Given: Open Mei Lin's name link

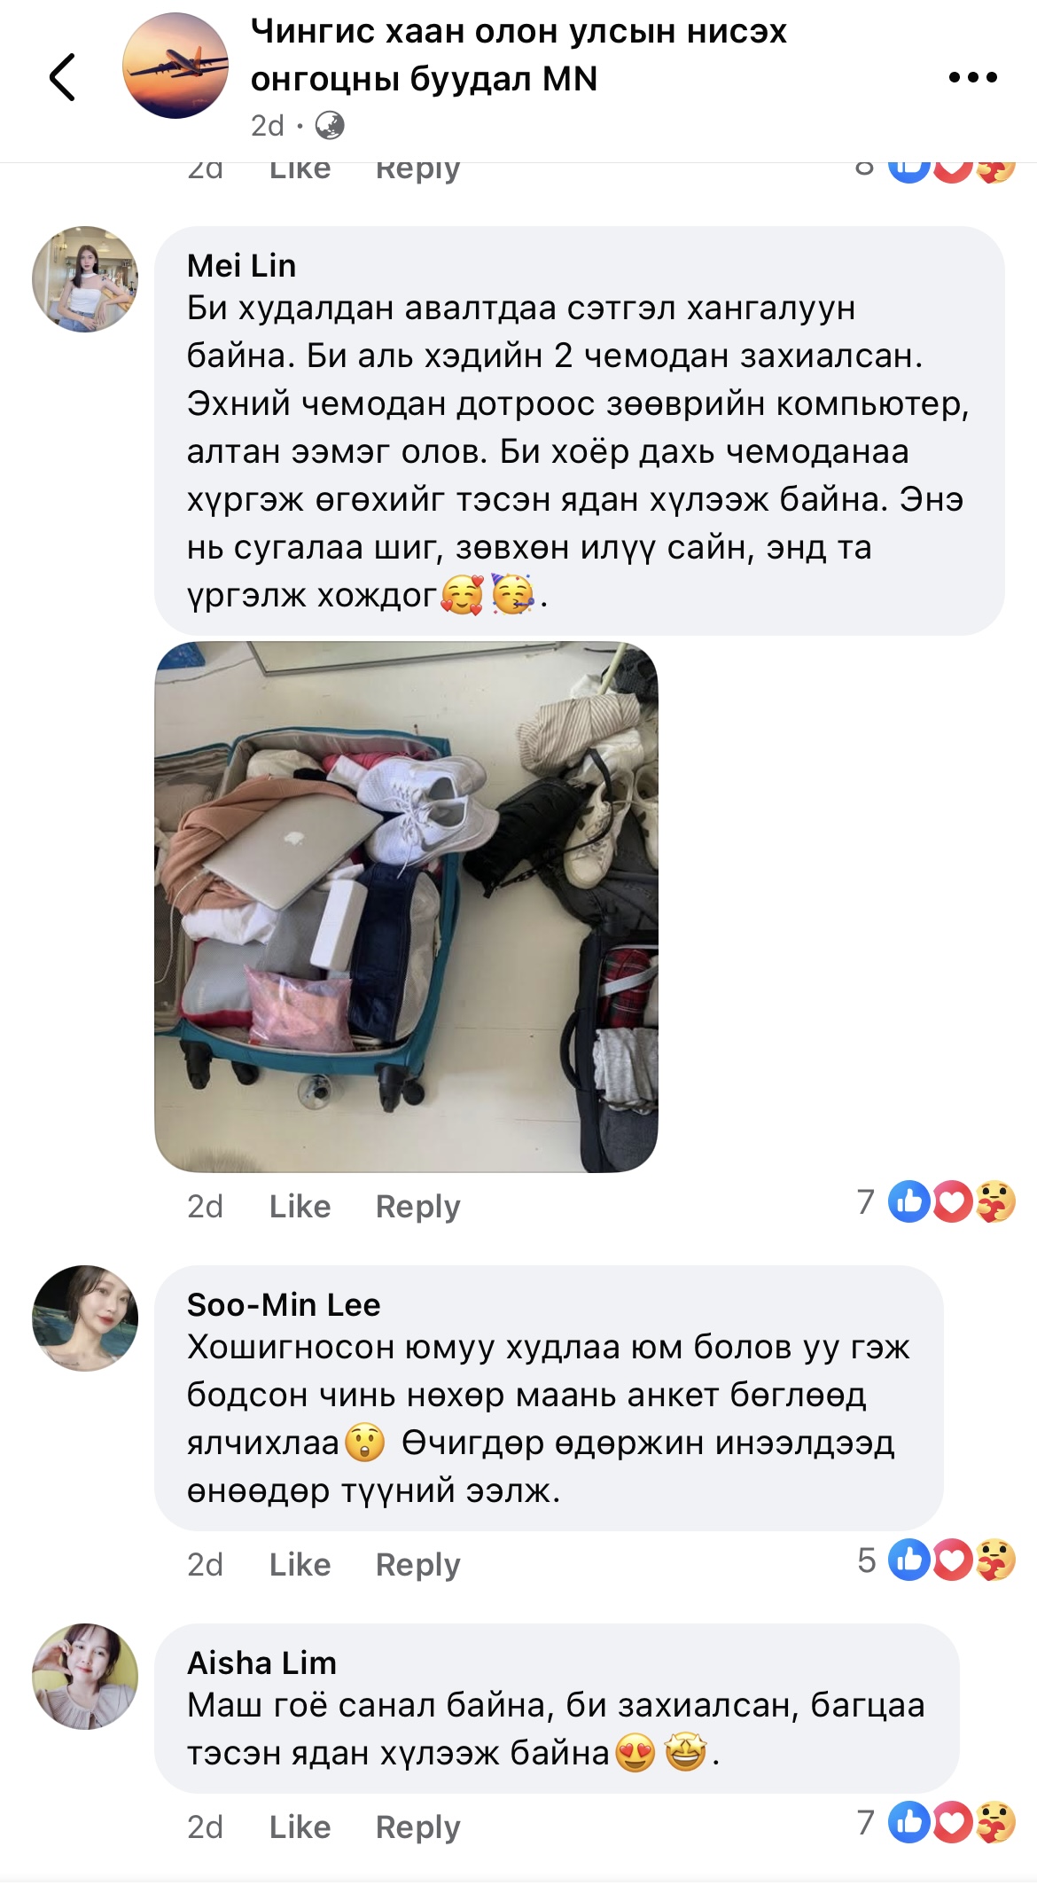Looking at the screenshot, I should [241, 265].
